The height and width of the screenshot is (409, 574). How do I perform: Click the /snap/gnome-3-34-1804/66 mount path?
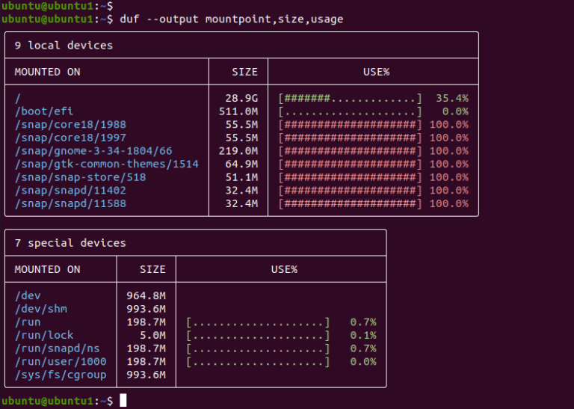[93, 151]
